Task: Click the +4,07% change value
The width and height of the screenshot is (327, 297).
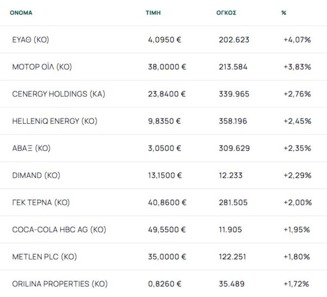Action: tap(297, 40)
